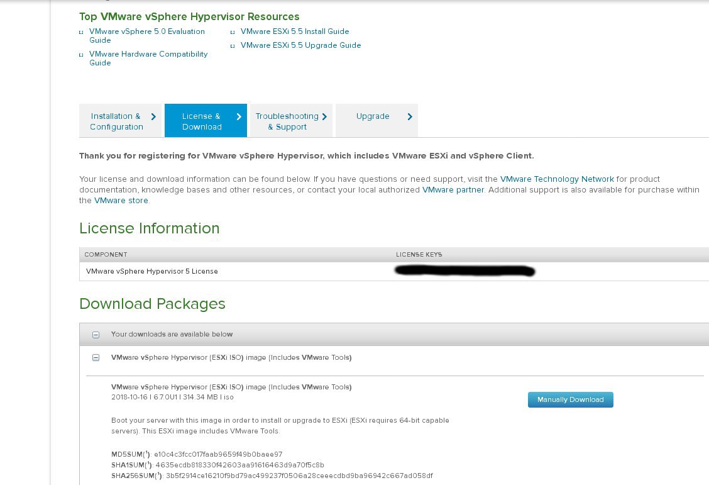Click the Manually Download button

click(x=571, y=399)
